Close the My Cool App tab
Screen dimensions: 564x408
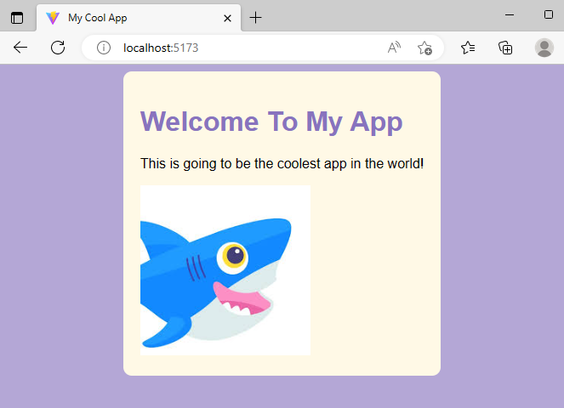pyautogui.click(x=227, y=18)
